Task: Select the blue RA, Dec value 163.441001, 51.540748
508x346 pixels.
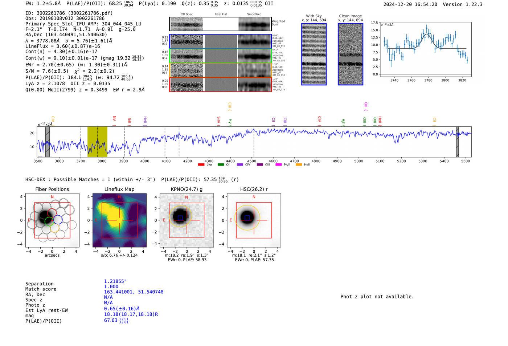Action: pyautogui.click(x=134, y=292)
